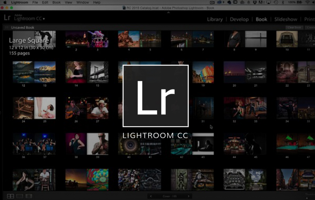Image resolution: width=315 pixels, height=200 pixels.
Task: Select page 15 black-and-white bridge thumbnail
Action: pyautogui.click(x=98, y=72)
